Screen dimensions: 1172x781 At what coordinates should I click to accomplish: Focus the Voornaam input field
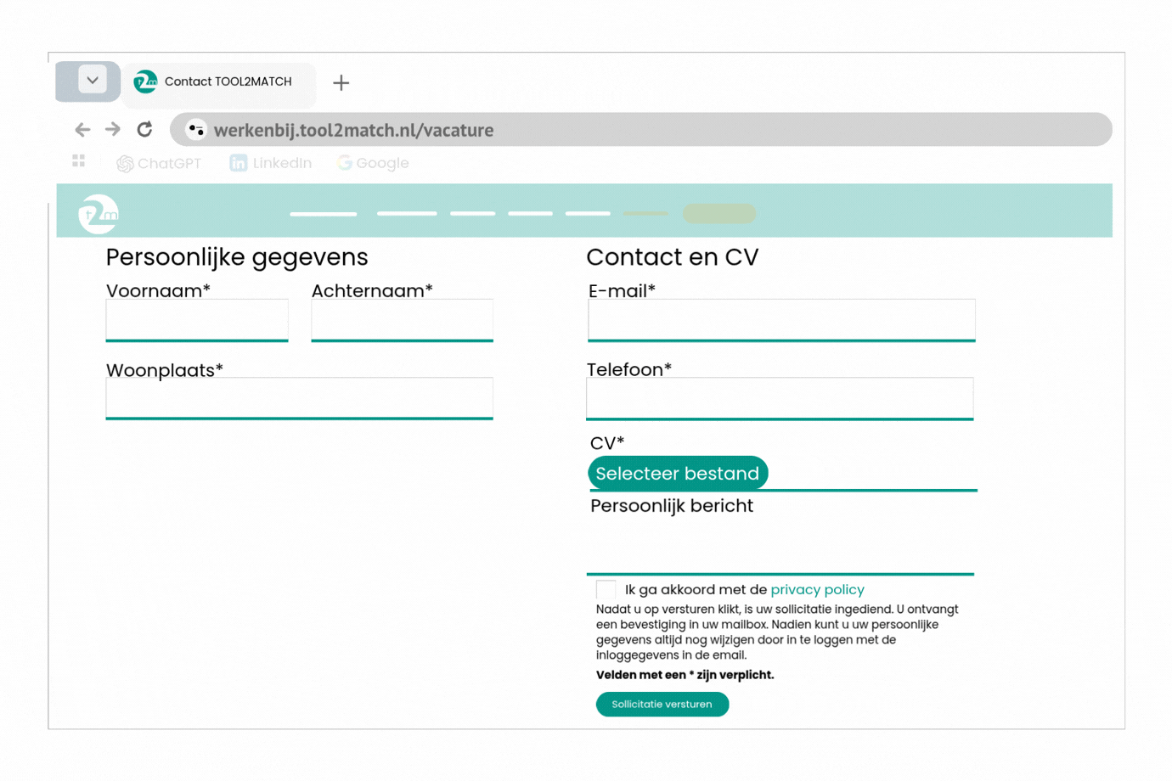(197, 319)
